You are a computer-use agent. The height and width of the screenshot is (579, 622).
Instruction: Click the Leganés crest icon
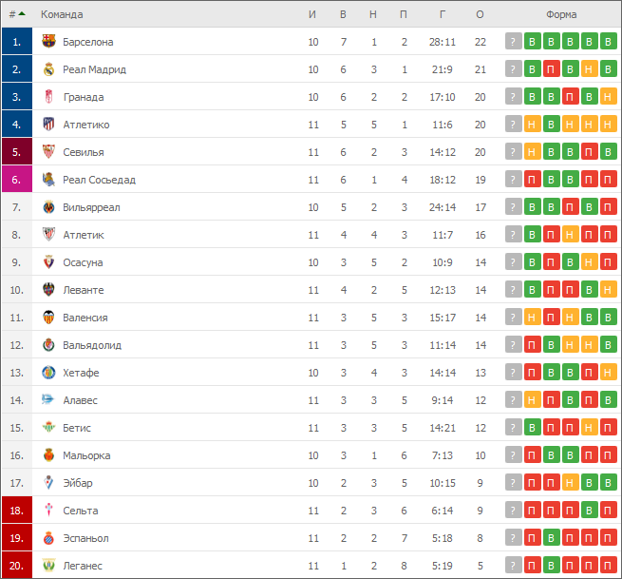pyautogui.click(x=48, y=565)
